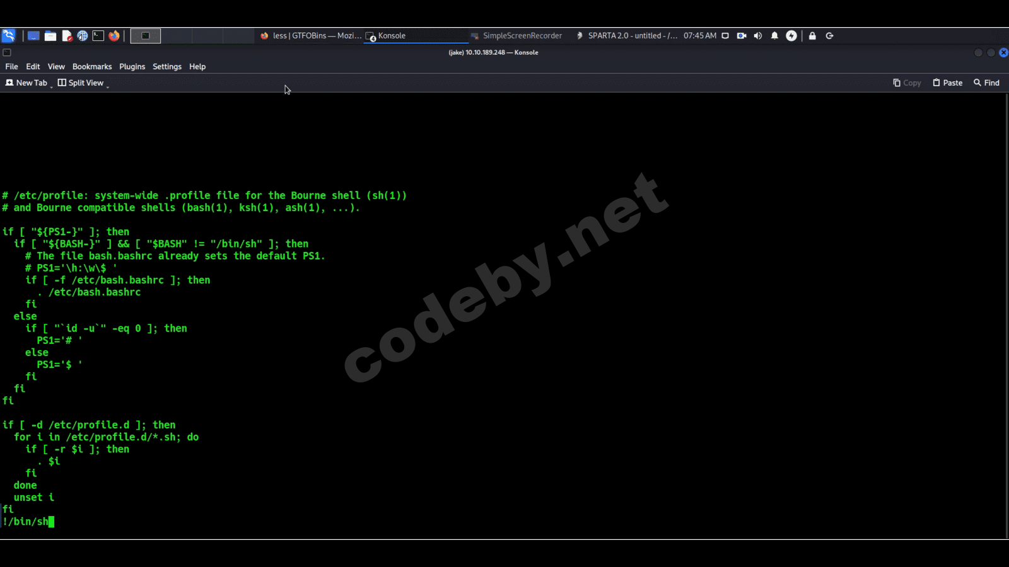Open Find in the Konsole toolbar
Image resolution: width=1009 pixels, height=567 pixels.
pos(986,83)
